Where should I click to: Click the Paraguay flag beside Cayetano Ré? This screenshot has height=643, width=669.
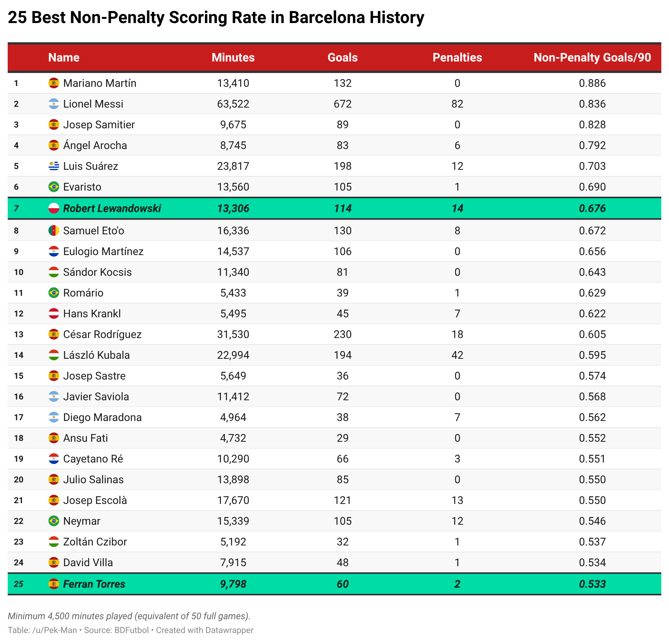(53, 459)
